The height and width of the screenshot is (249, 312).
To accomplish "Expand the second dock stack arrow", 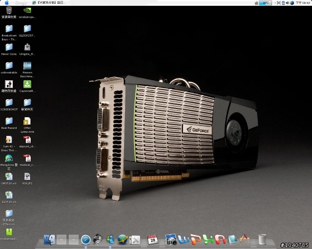I will 74,240.
